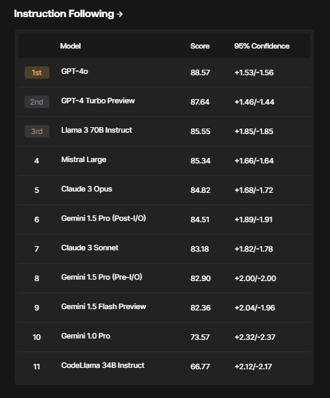The width and height of the screenshot is (330, 398).
Task: Select the GPT-4o model row
Action: tap(164, 72)
